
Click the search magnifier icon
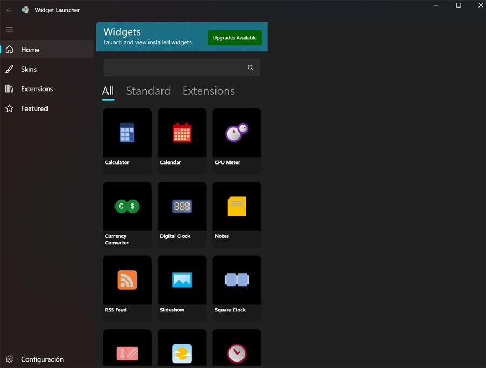click(x=250, y=67)
